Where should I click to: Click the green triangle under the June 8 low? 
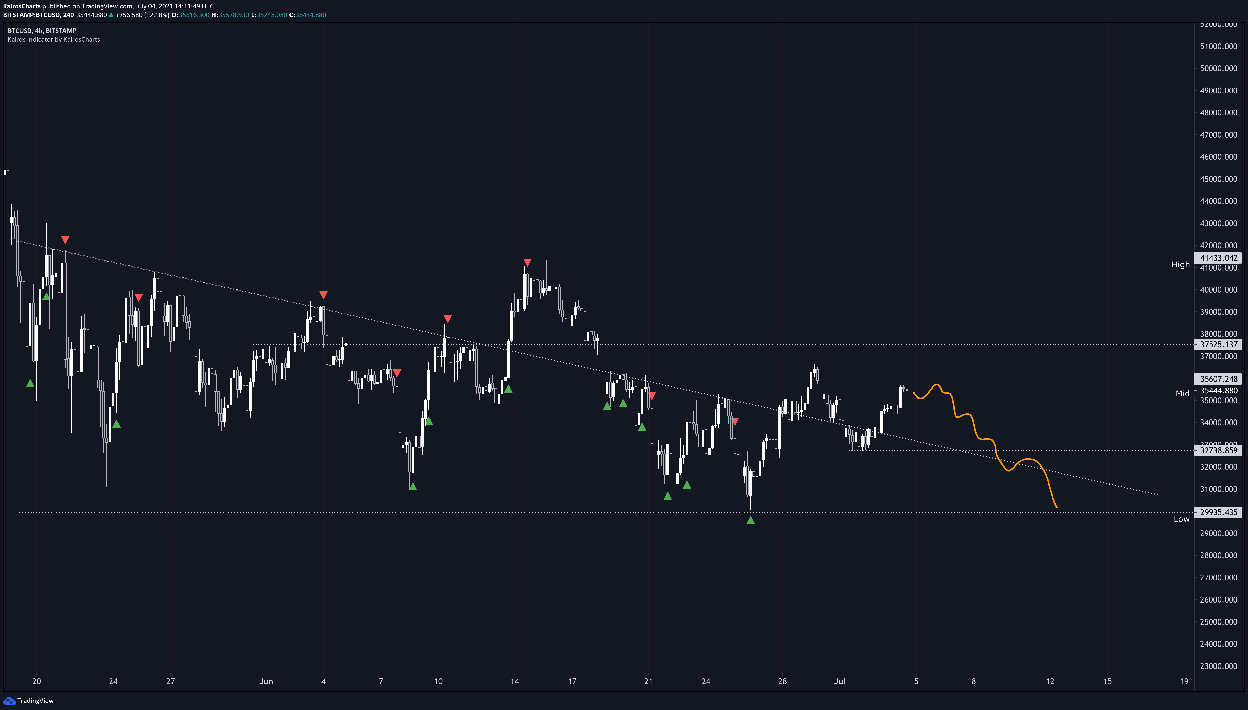(x=412, y=487)
